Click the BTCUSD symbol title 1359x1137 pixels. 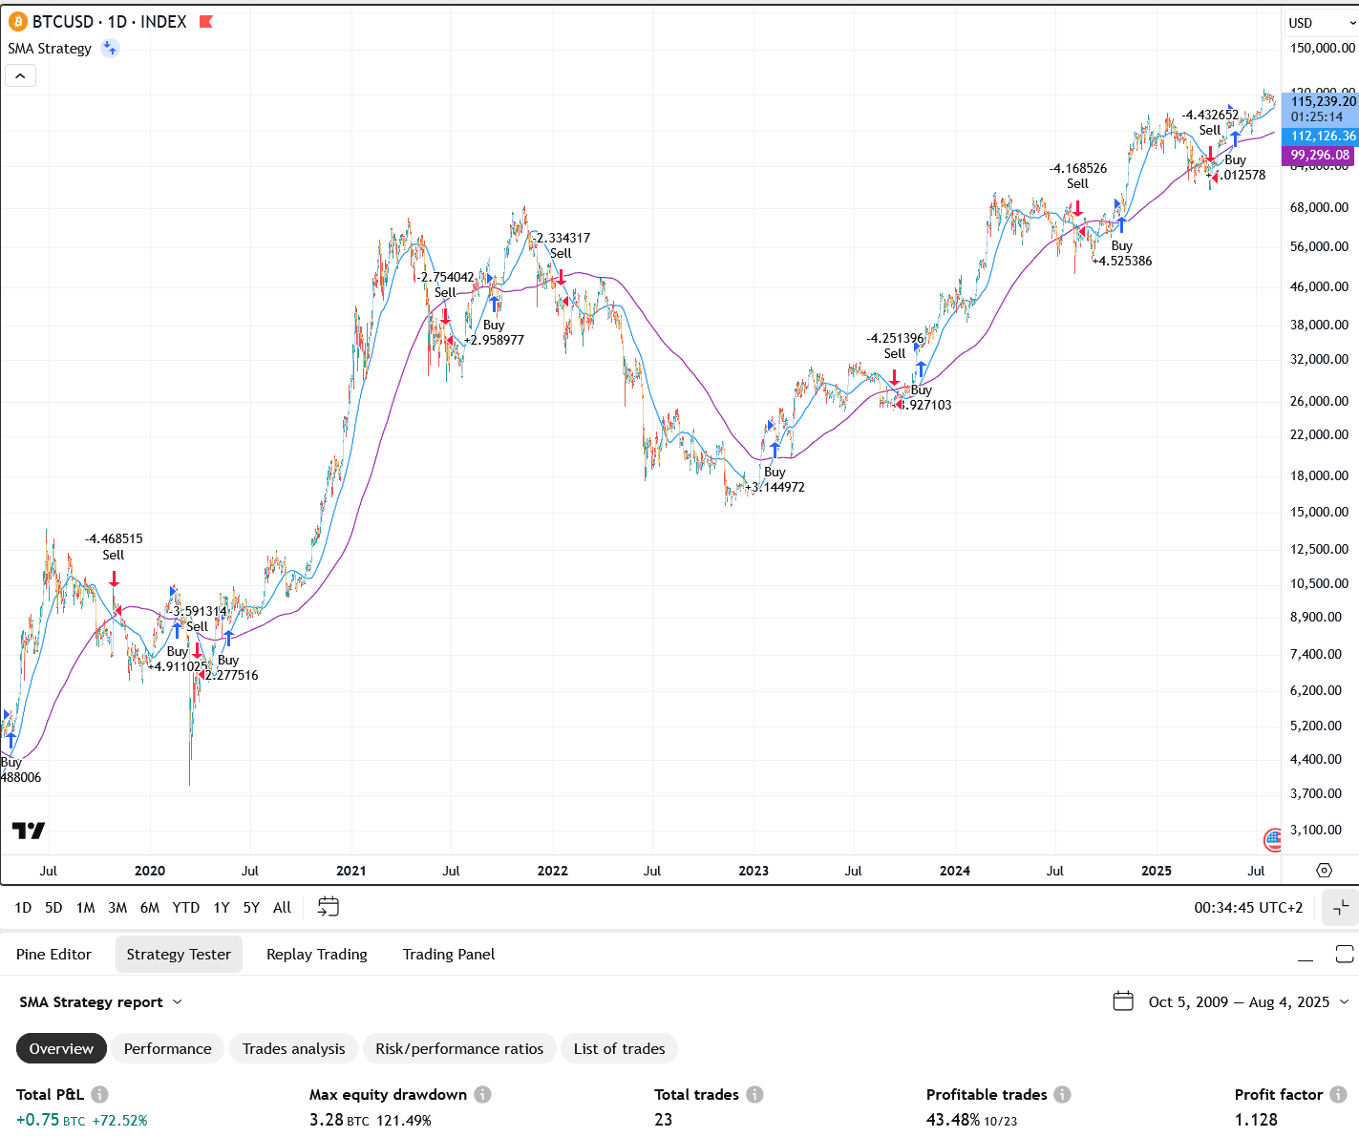63,21
